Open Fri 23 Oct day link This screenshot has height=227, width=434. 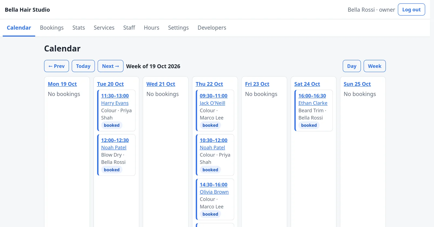257,84
